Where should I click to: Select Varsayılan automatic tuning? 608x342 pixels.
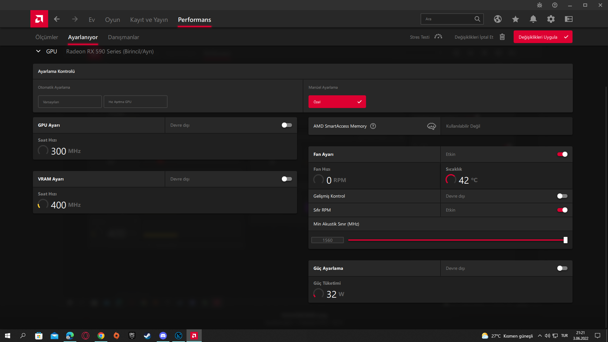pyautogui.click(x=70, y=102)
